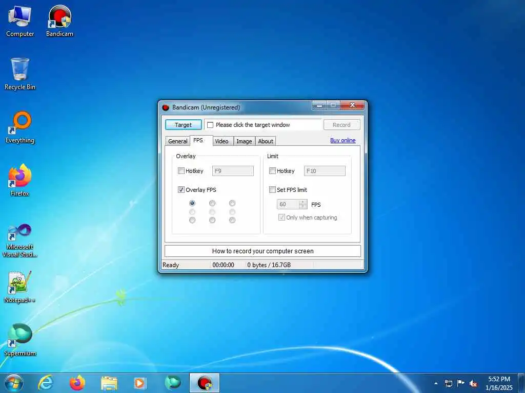Select the Notepad++ desktop shortcut

pos(20,287)
